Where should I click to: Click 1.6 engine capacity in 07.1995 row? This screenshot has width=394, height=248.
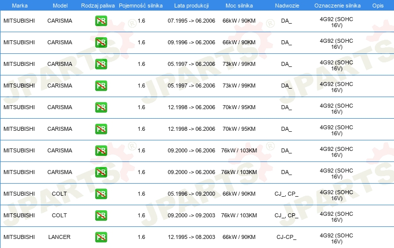[x=141, y=21]
